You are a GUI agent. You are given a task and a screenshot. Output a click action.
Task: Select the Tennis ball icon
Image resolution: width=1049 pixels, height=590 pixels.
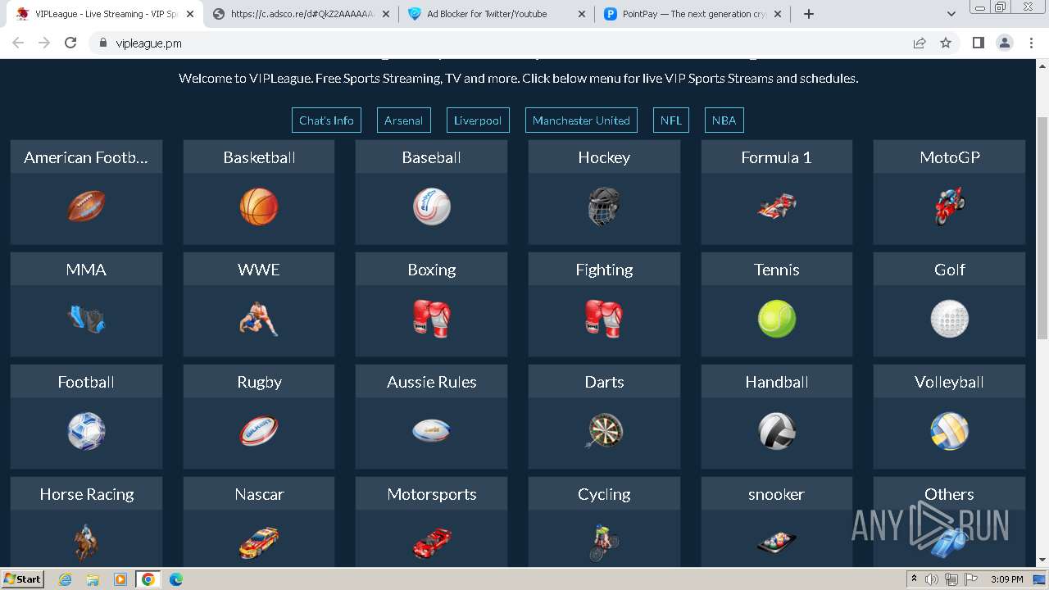pos(777,319)
